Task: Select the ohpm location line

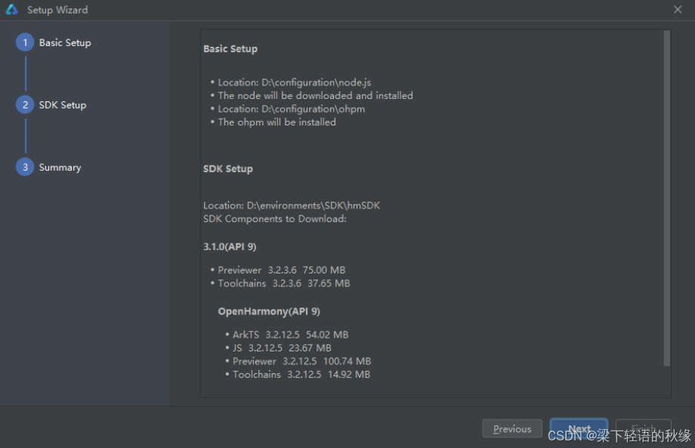Action: pyautogui.click(x=291, y=109)
